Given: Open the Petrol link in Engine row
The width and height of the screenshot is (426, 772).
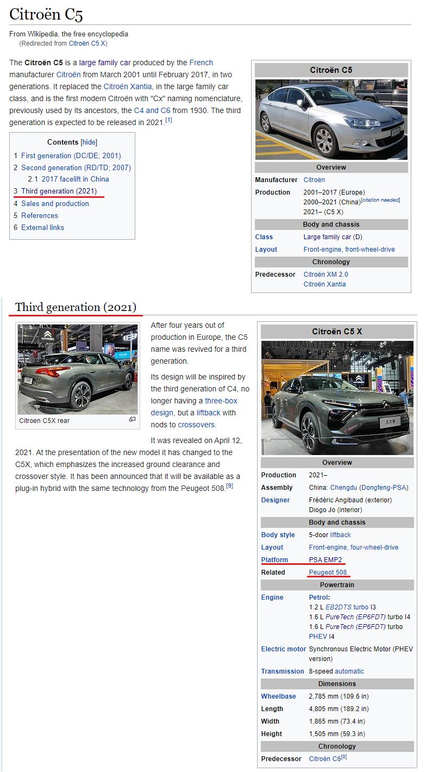Looking at the screenshot, I should pyautogui.click(x=318, y=597).
